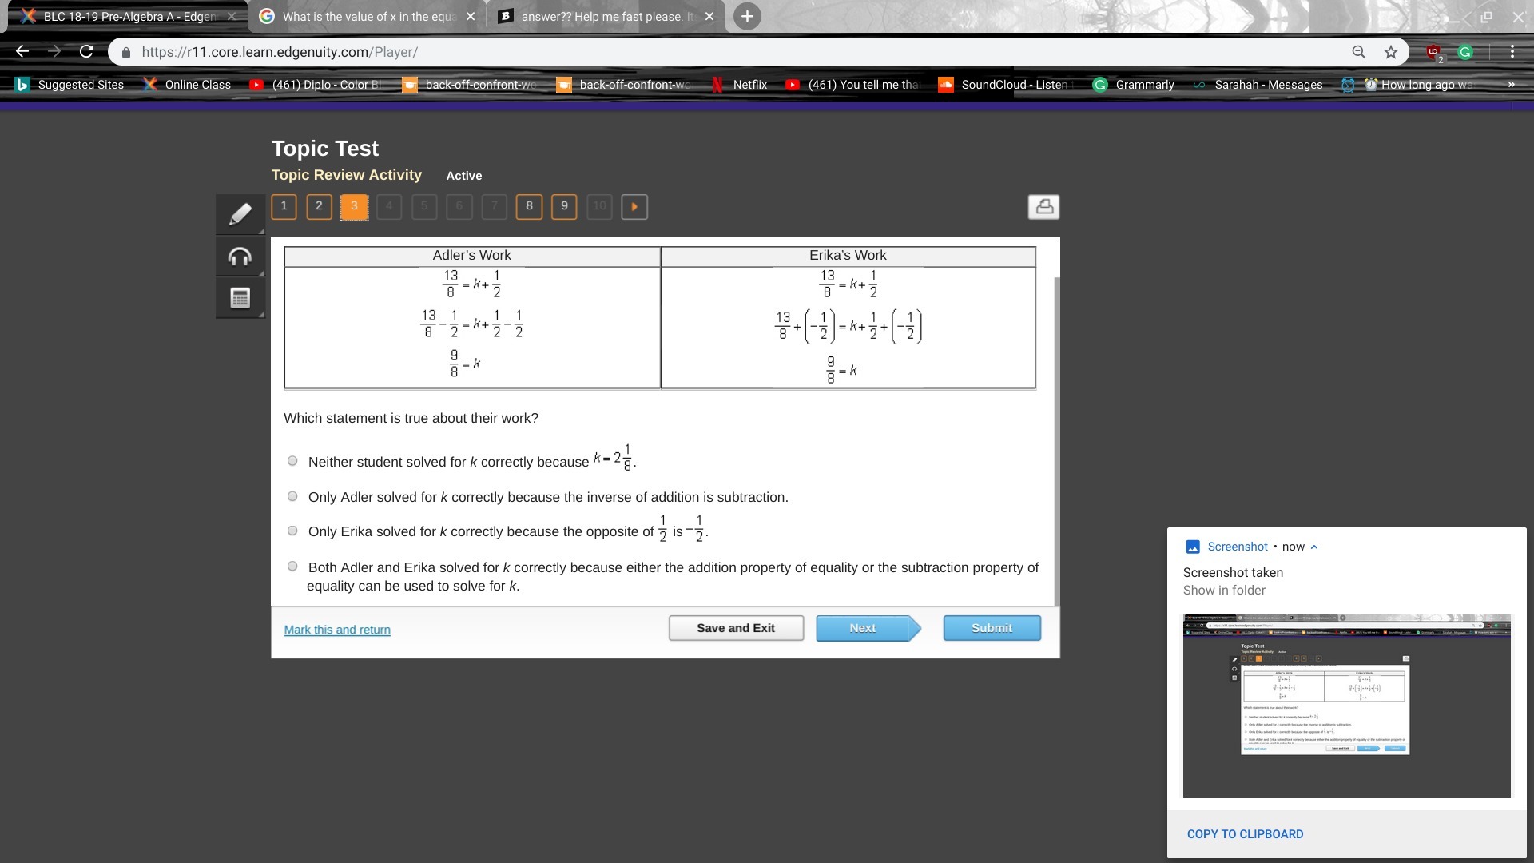Open Chrome's three-dot menu
Image resolution: width=1534 pixels, height=863 pixels.
tap(1512, 52)
